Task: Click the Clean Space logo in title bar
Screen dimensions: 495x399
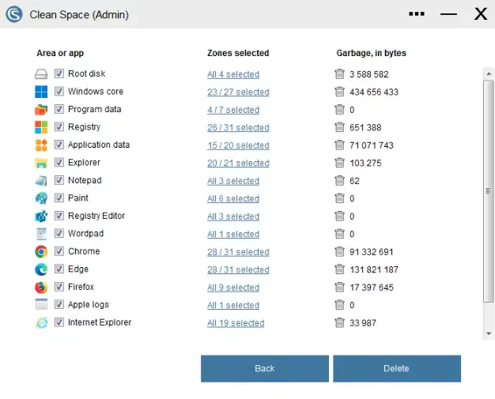Action: (14, 14)
